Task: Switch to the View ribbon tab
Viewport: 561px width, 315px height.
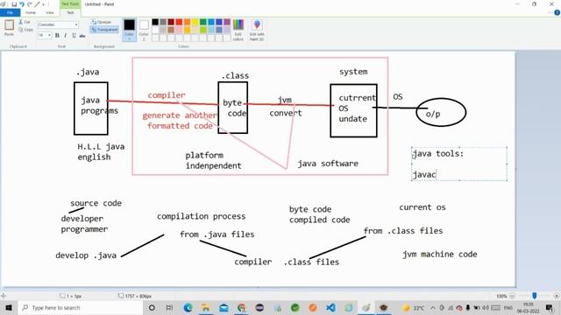Action: pyautogui.click(x=50, y=12)
